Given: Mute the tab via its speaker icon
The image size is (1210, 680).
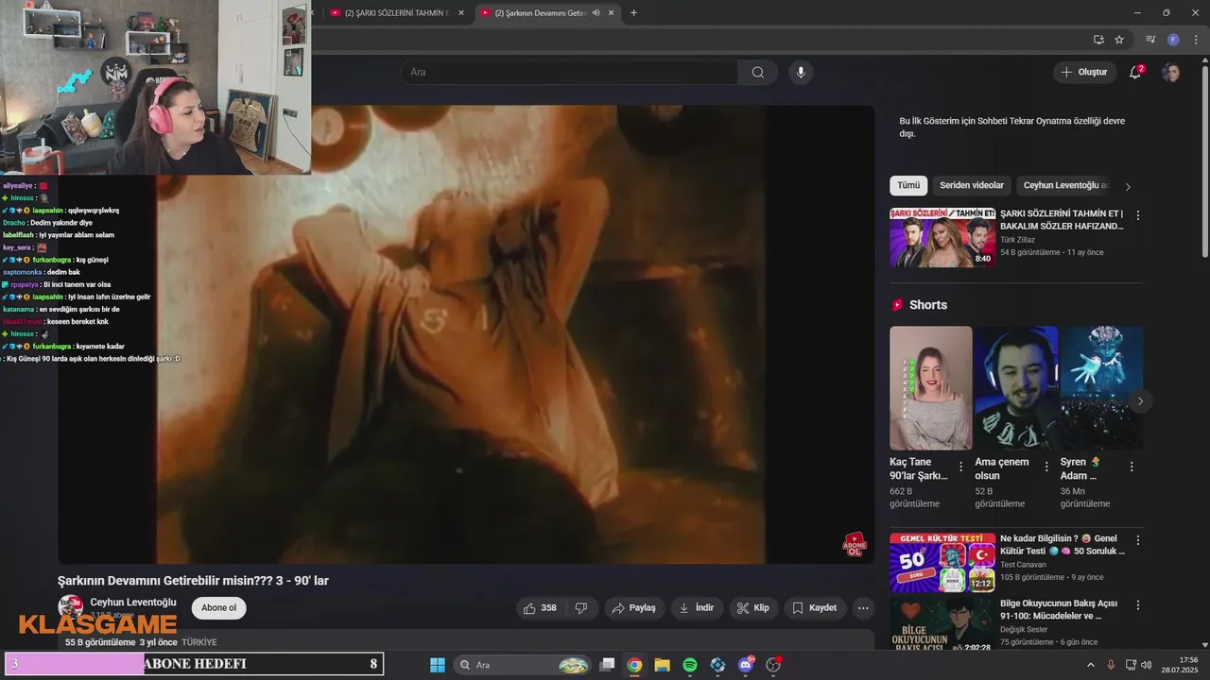Looking at the screenshot, I should tap(596, 13).
